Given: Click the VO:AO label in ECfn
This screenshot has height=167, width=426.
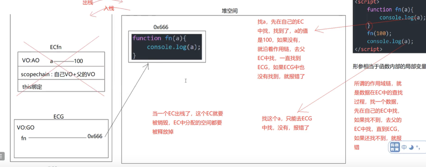Looking at the screenshot, I should pos(31,60).
